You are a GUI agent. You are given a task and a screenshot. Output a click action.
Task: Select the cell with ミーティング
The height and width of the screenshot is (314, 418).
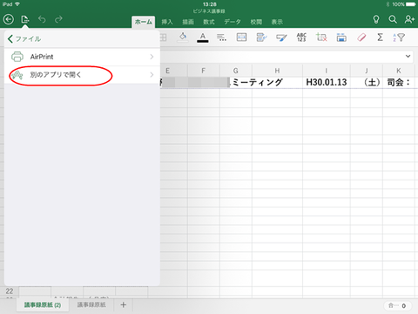(x=257, y=82)
